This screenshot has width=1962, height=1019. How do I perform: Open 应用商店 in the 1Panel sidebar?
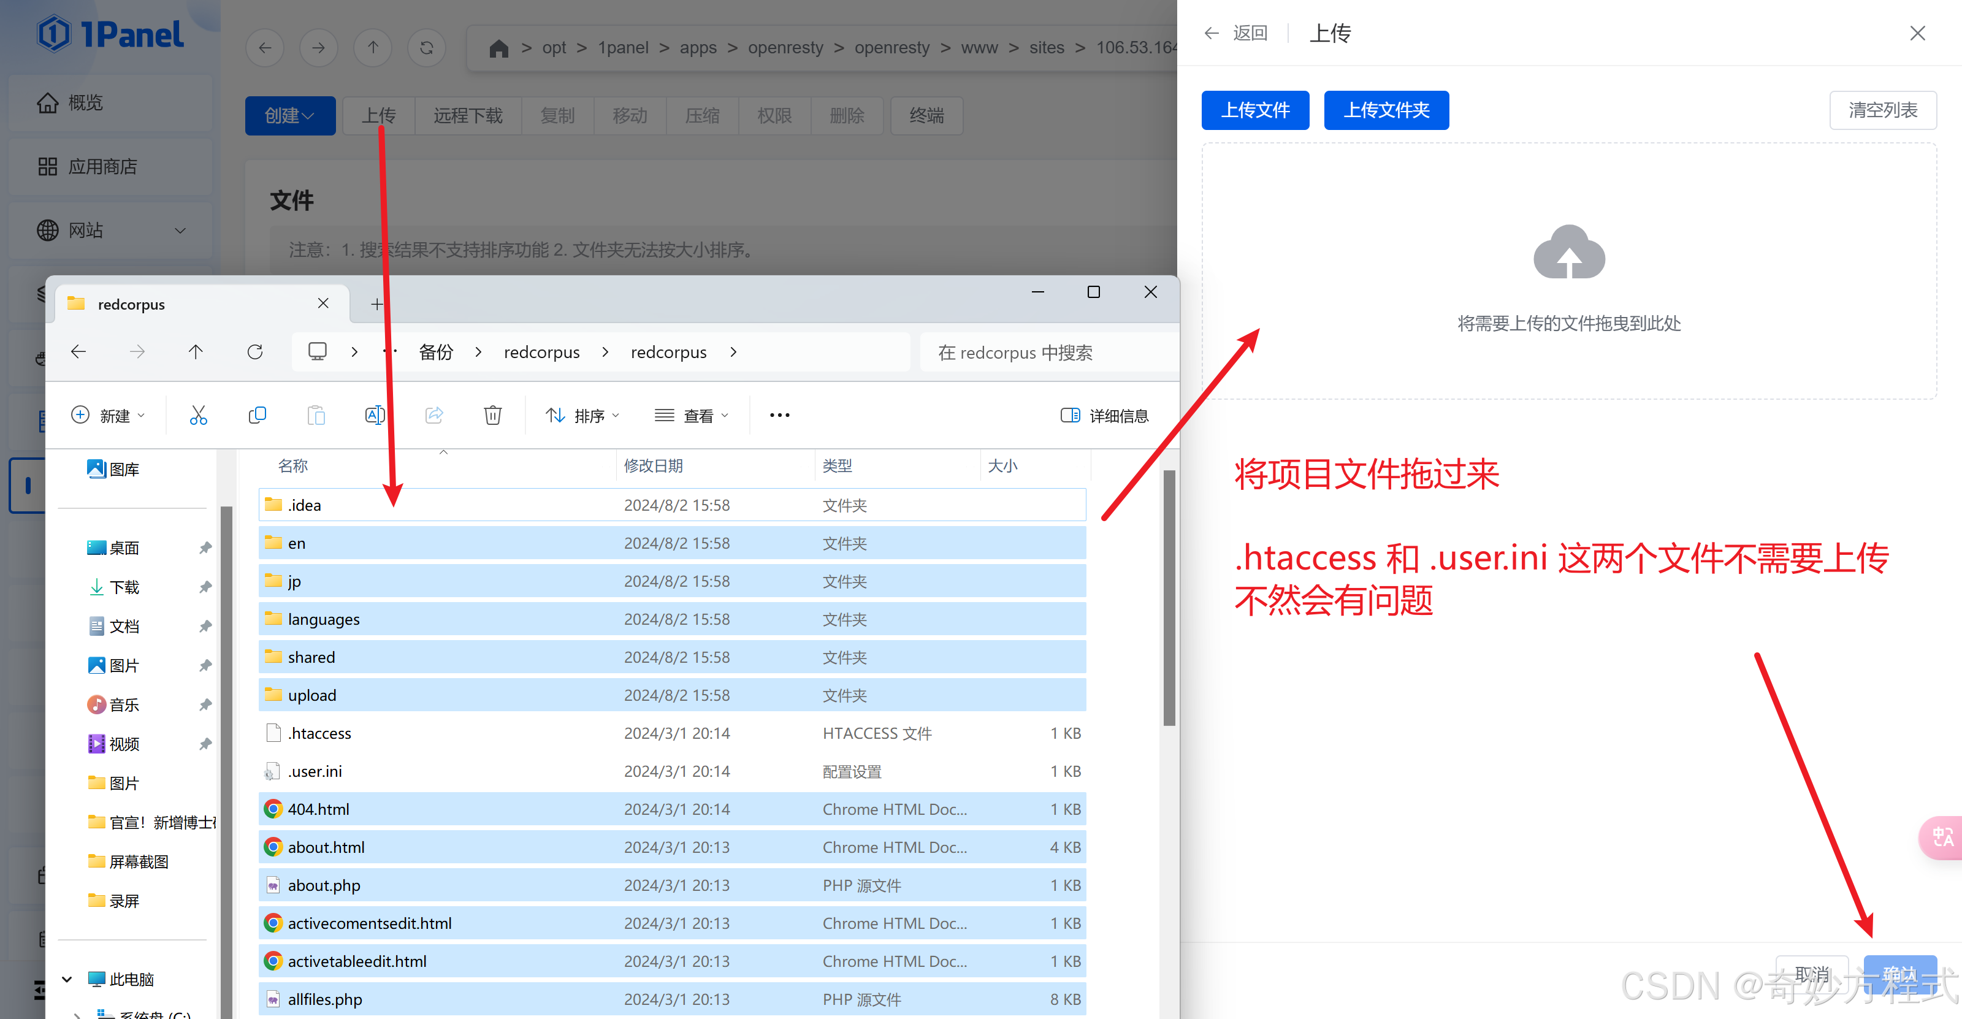click(x=110, y=167)
